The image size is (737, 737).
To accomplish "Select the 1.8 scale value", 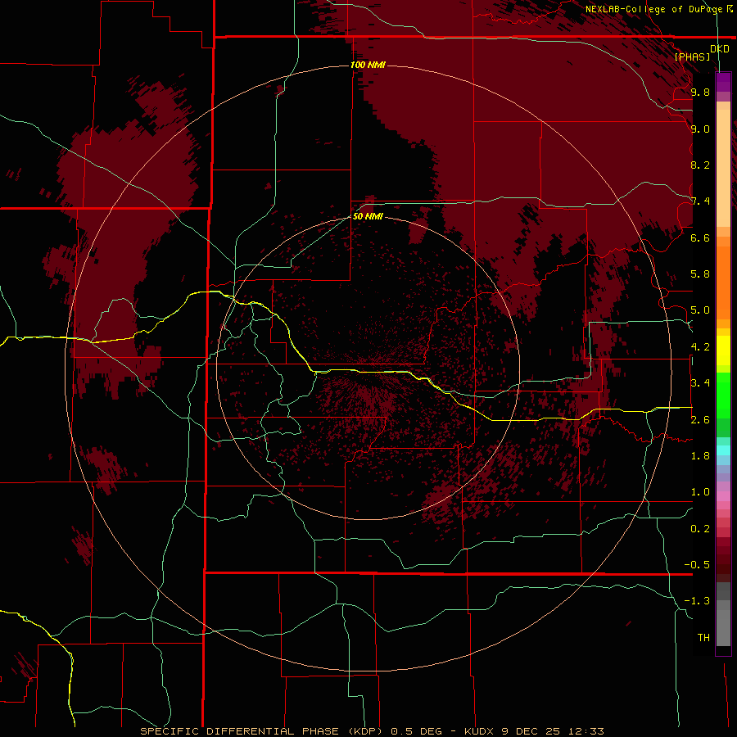I will 700,456.
